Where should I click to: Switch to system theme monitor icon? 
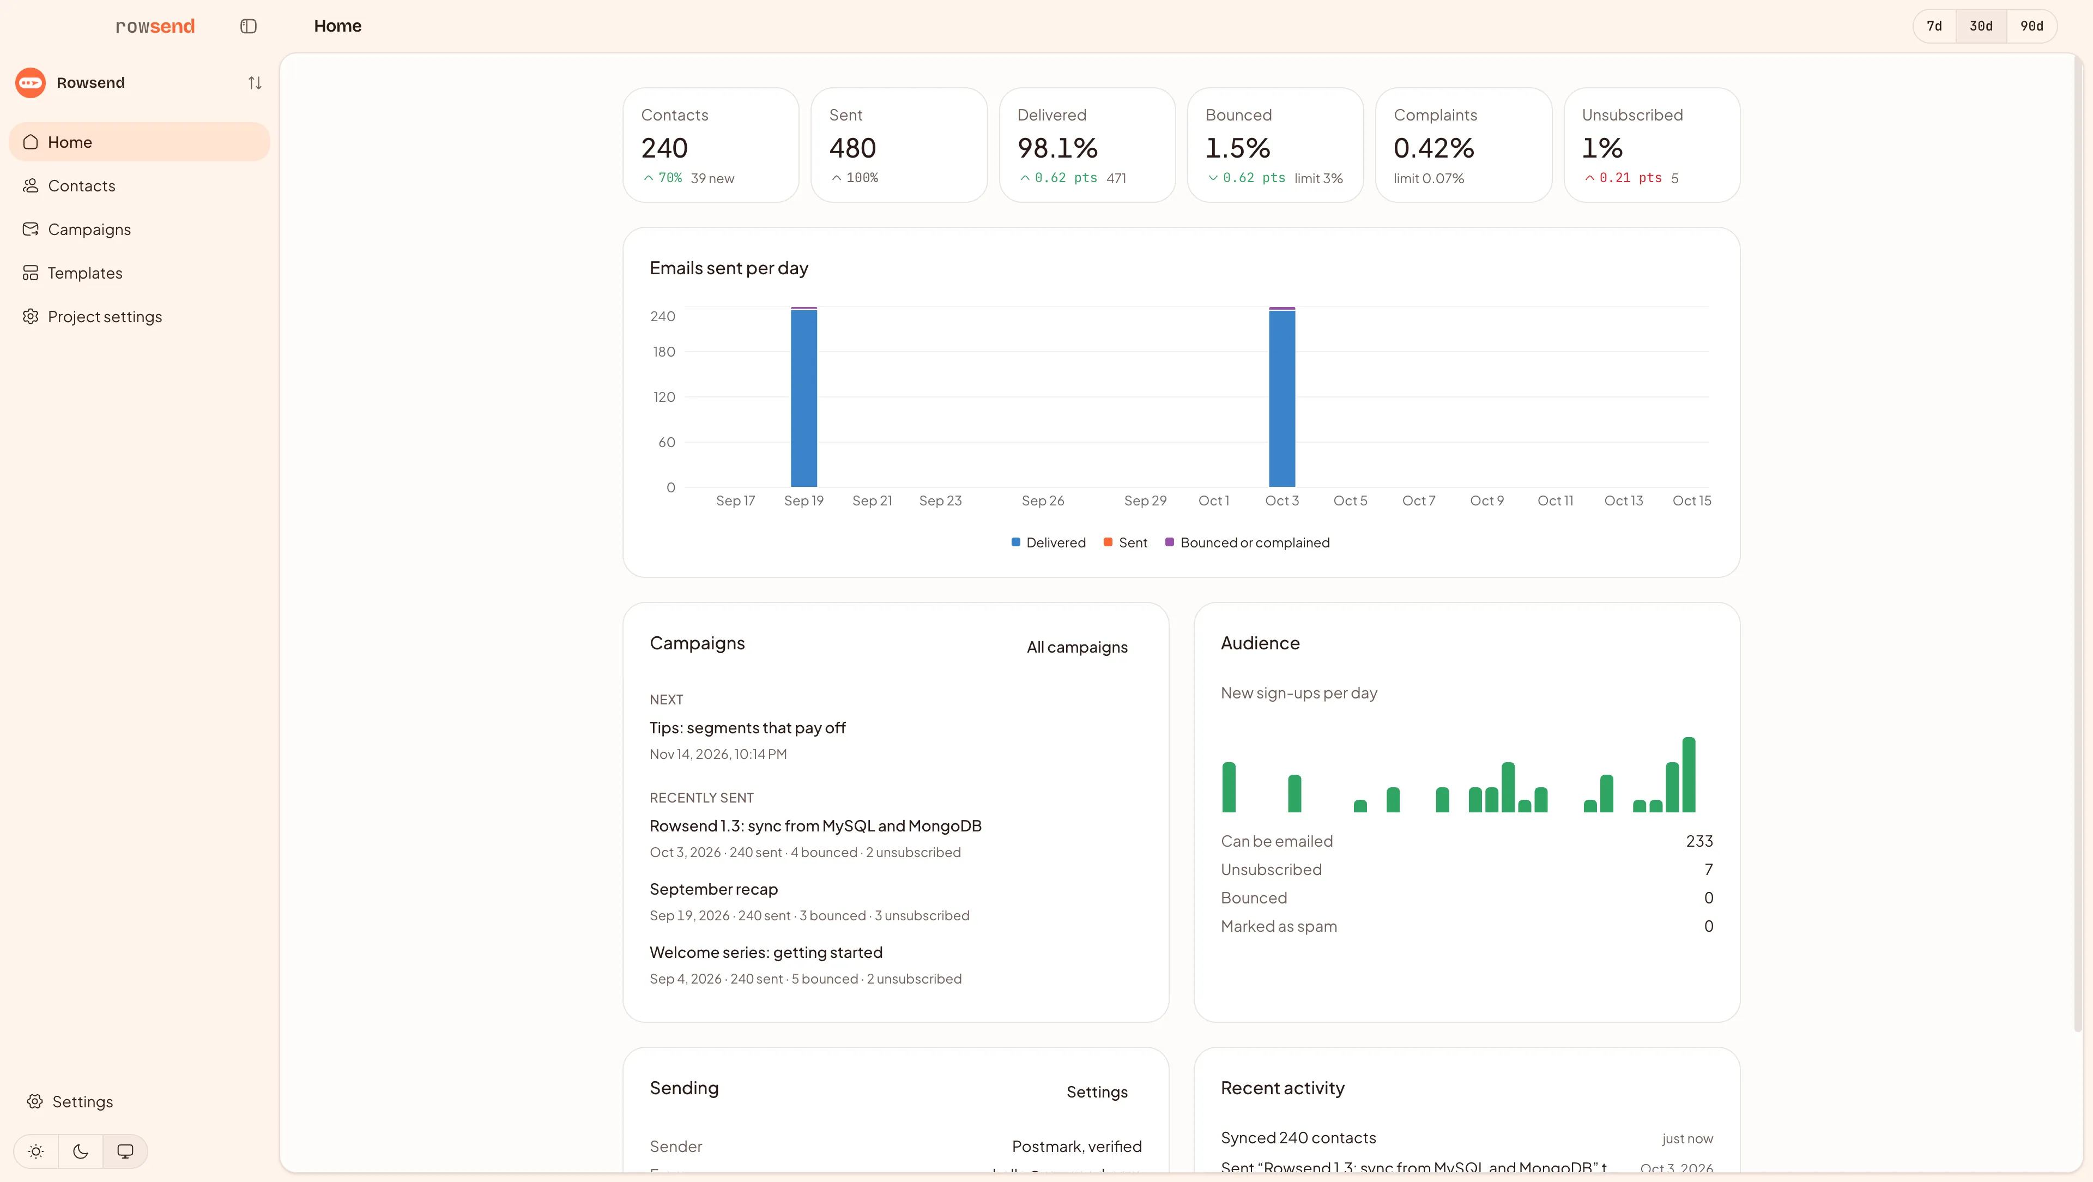pyautogui.click(x=125, y=1152)
